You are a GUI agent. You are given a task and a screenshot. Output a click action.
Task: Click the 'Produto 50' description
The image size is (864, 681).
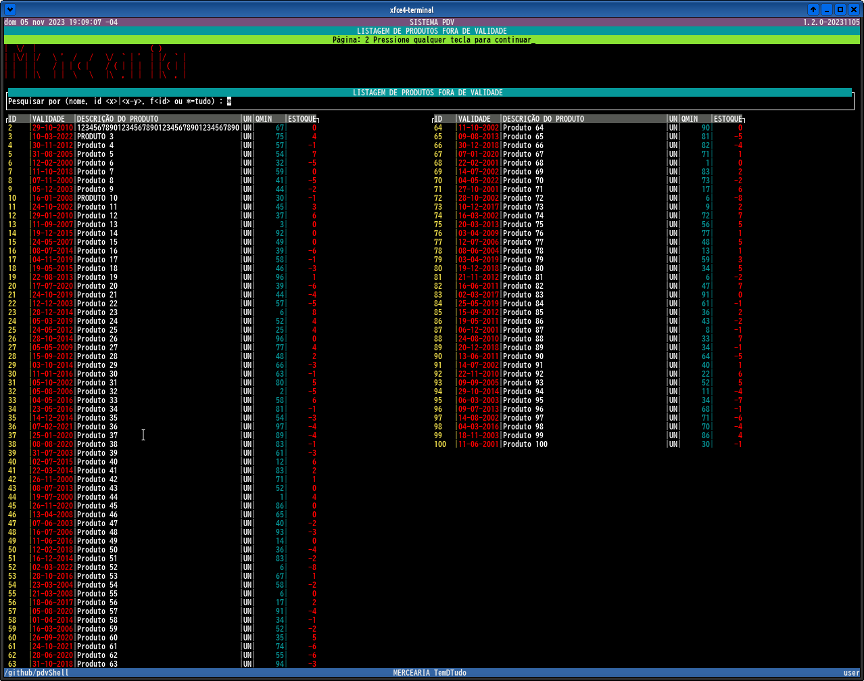(97, 550)
